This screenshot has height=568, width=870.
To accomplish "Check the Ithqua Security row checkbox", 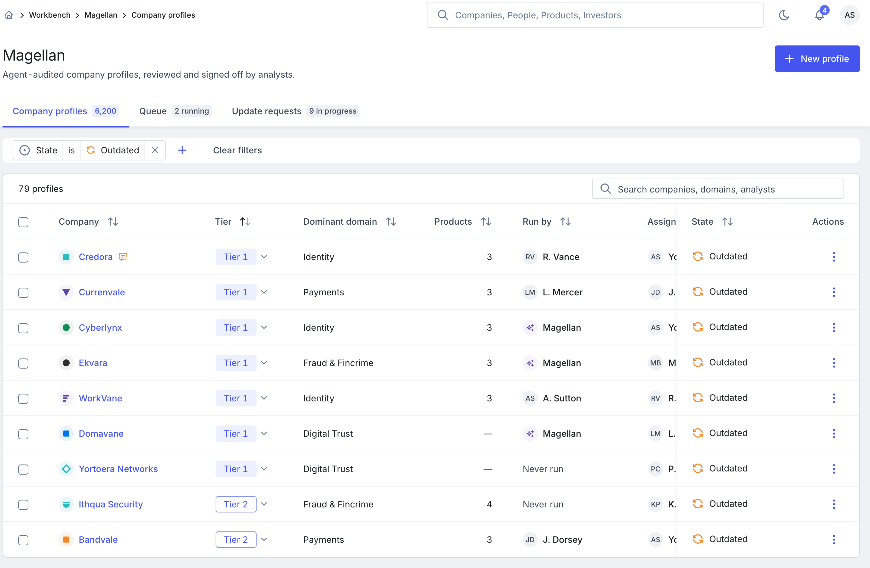I will pyautogui.click(x=23, y=505).
